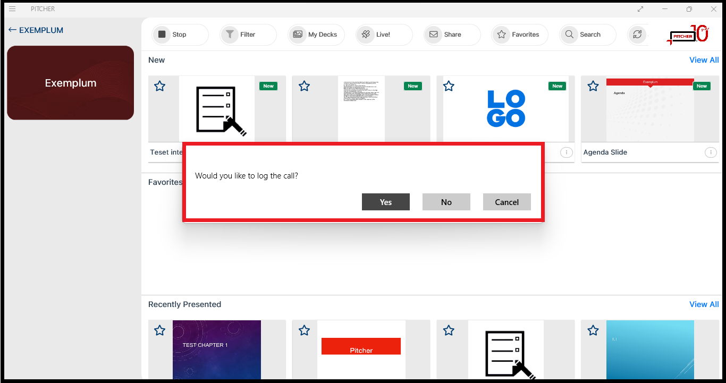726x383 pixels.
Task: Open the hamburger menu
Action: [x=12, y=9]
